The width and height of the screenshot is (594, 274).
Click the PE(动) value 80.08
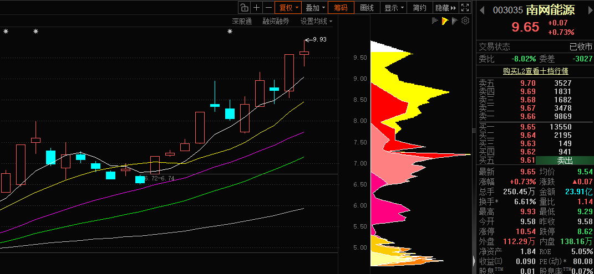pyautogui.click(x=583, y=261)
